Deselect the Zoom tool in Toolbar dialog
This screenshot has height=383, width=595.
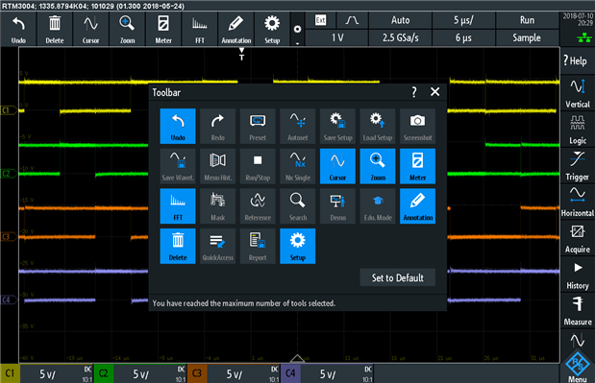tap(378, 166)
